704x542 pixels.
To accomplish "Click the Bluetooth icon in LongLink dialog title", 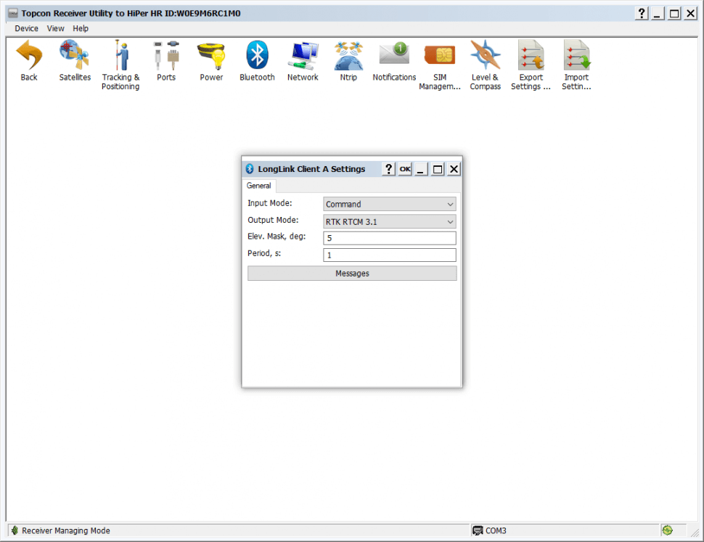I will pos(250,169).
